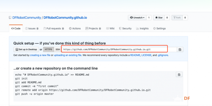212x106 pixels.
Task: Select the Code tab
Action: point(16,28)
